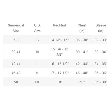Select the 36-38 numerical size cell

point(16,40)
